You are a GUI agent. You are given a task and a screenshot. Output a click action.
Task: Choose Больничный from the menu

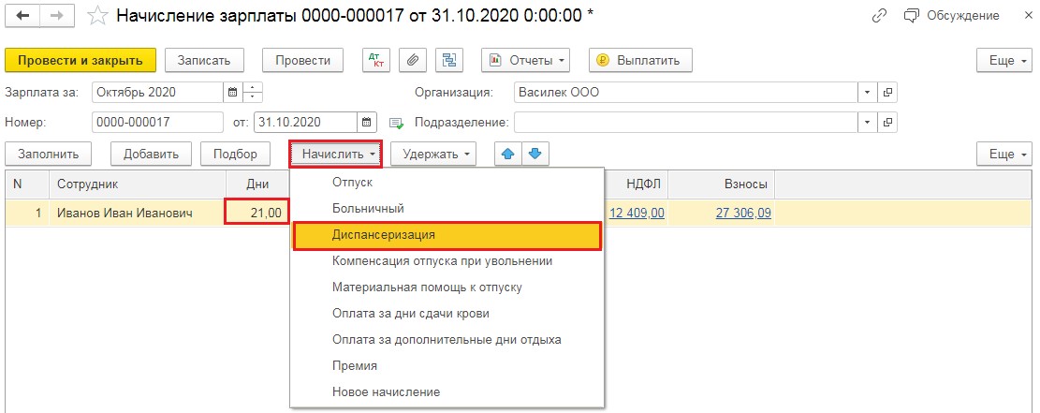(x=447, y=209)
